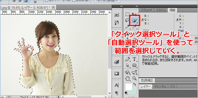Screen dimensions: 198x98
Task: Swap foreground and background colors
Action: pyautogui.click(x=134, y=84)
